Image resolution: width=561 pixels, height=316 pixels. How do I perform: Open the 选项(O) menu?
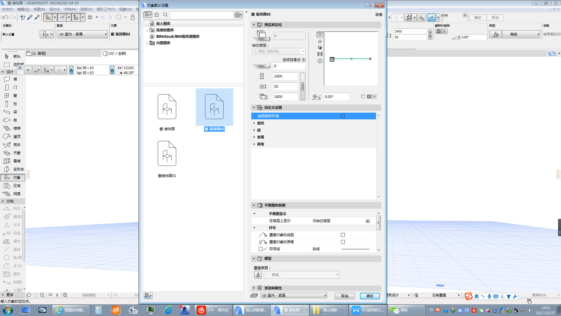coord(86,9)
